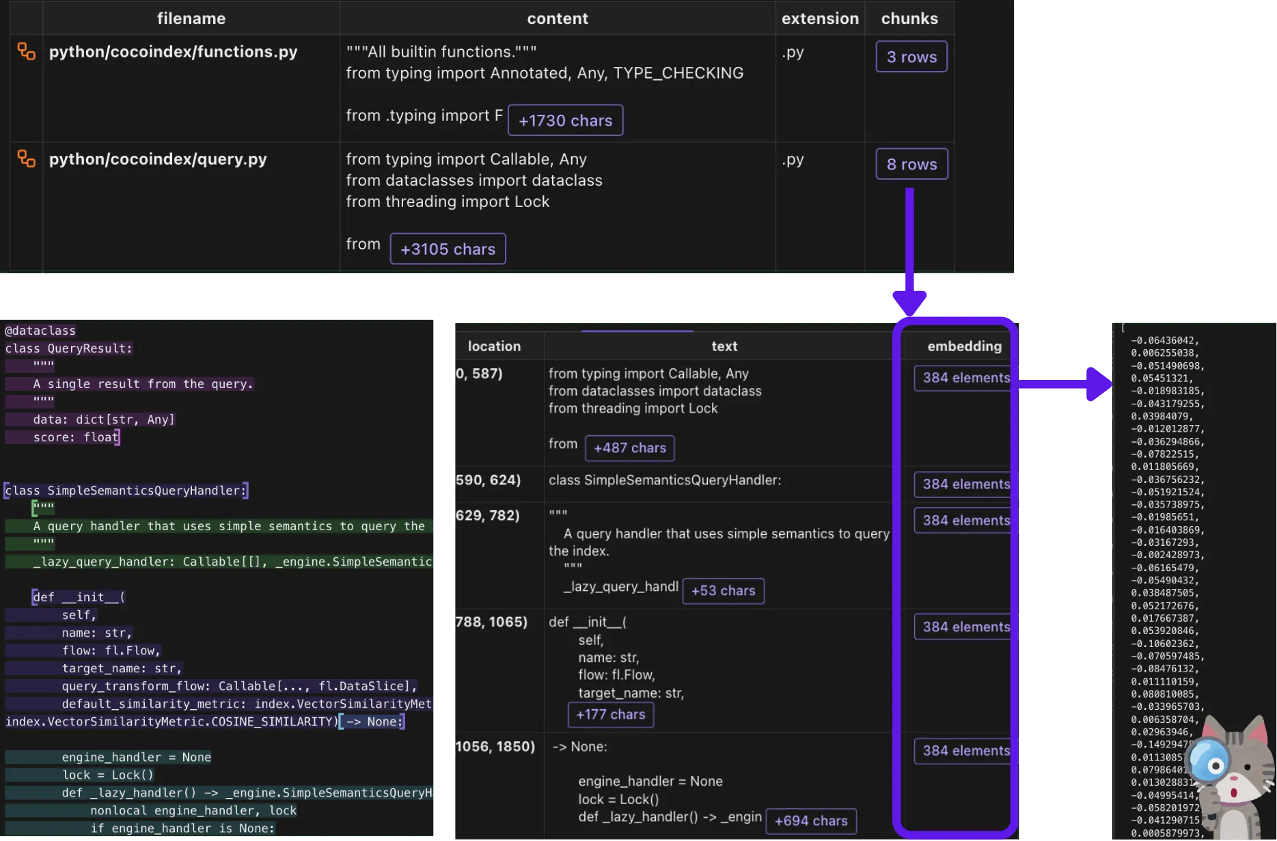Click 'score: float' line in code panel
Image resolution: width=1277 pixels, height=841 pixels.
coord(76,437)
